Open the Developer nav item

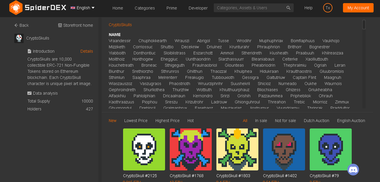(x=198, y=8)
